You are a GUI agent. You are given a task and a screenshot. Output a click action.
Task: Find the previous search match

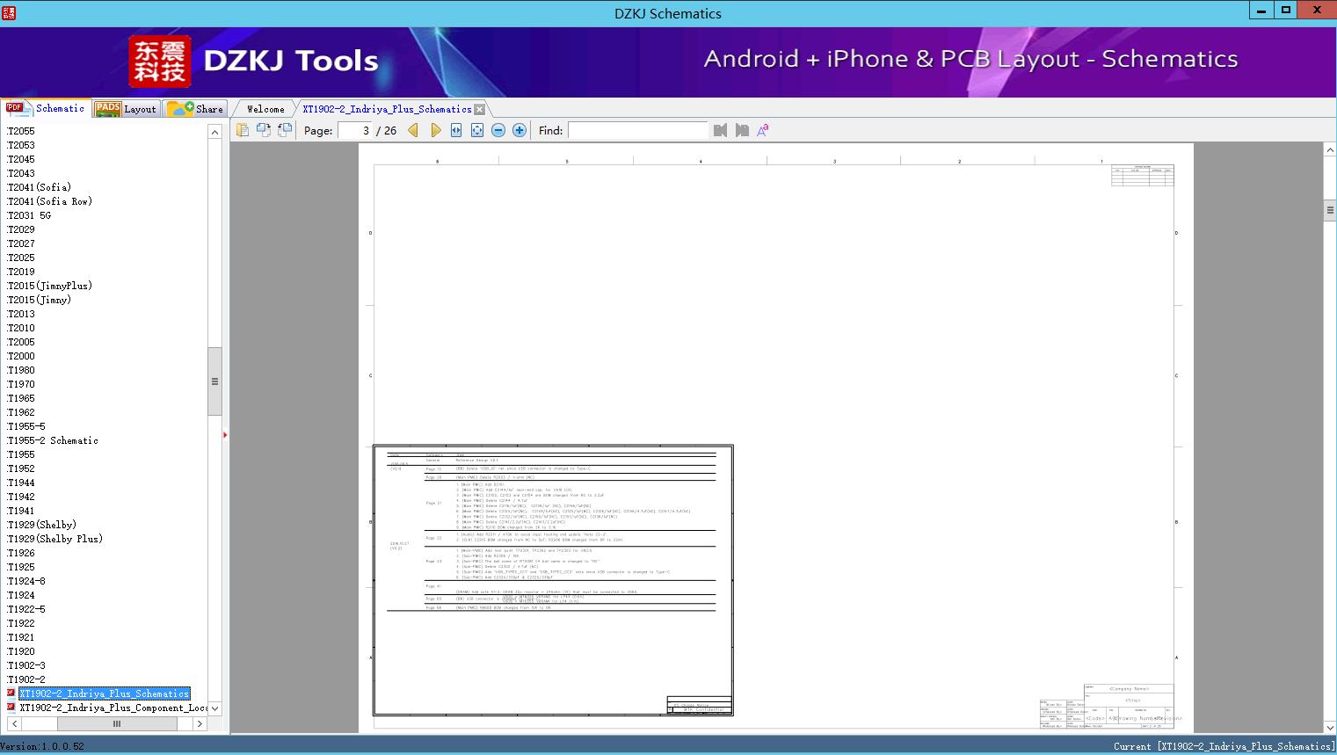[x=721, y=130]
